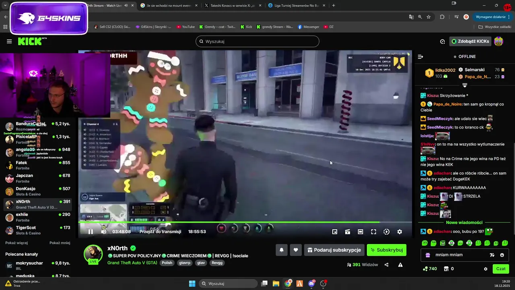
Task: Open the gift icon in chat input
Action: 428,255
